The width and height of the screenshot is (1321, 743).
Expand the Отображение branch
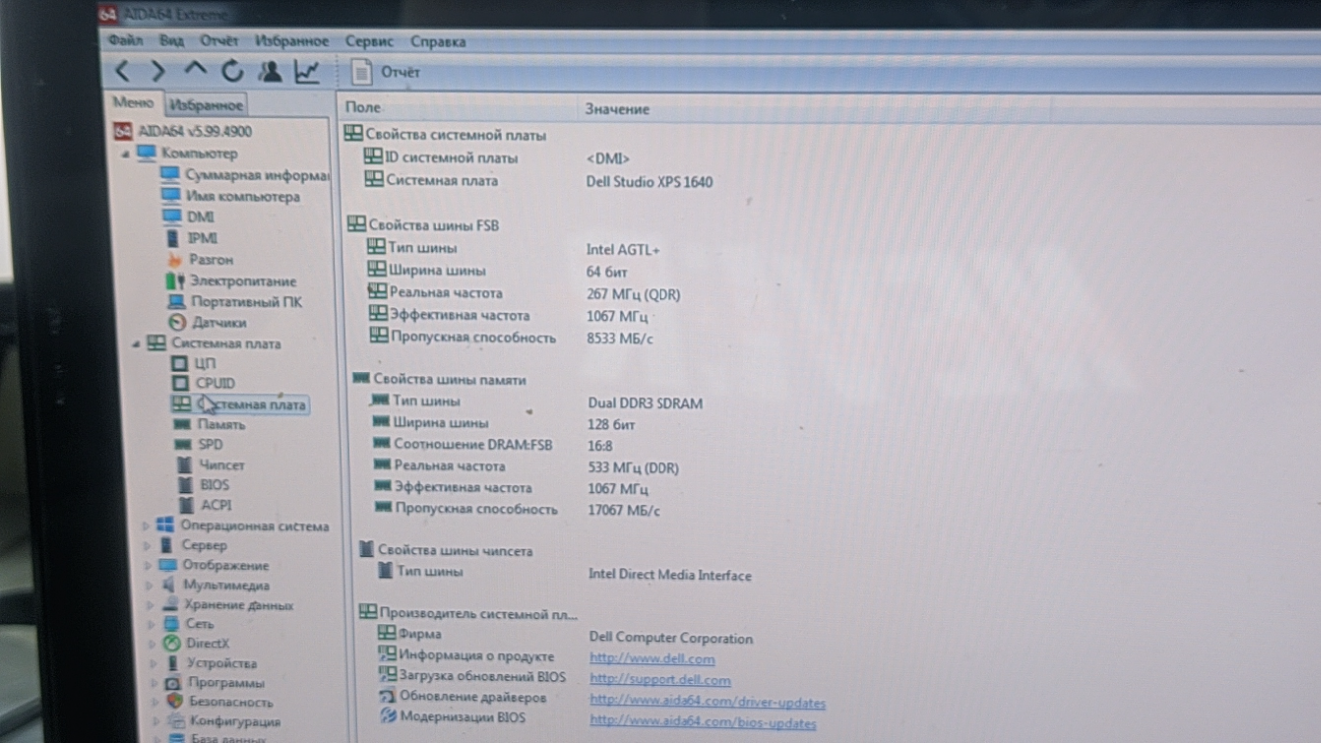coord(148,566)
